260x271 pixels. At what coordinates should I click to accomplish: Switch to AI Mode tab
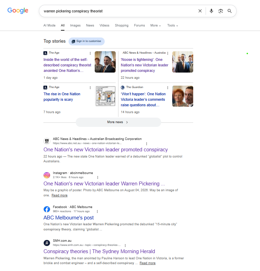coord(50,25)
